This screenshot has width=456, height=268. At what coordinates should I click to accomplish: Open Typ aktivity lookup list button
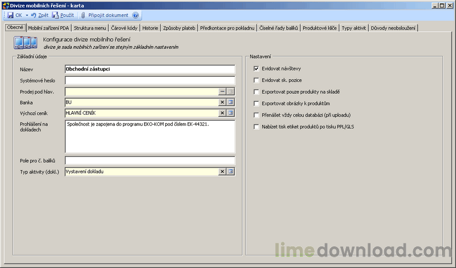pos(231,172)
